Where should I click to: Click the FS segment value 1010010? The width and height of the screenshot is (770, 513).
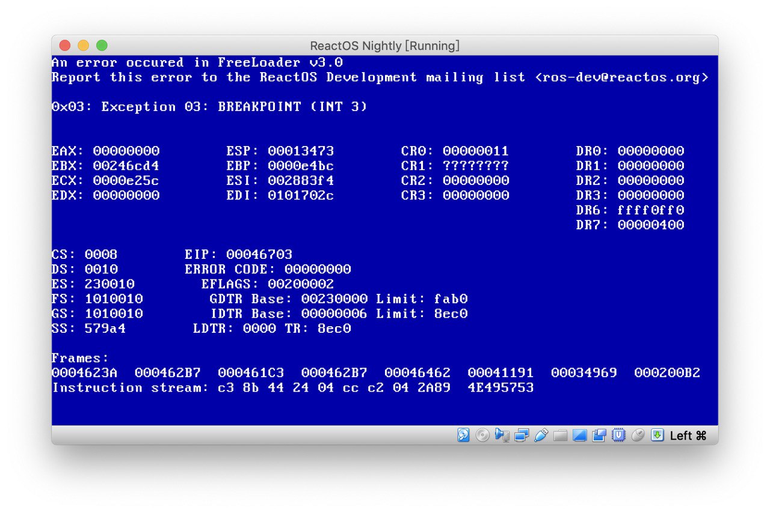pos(114,299)
